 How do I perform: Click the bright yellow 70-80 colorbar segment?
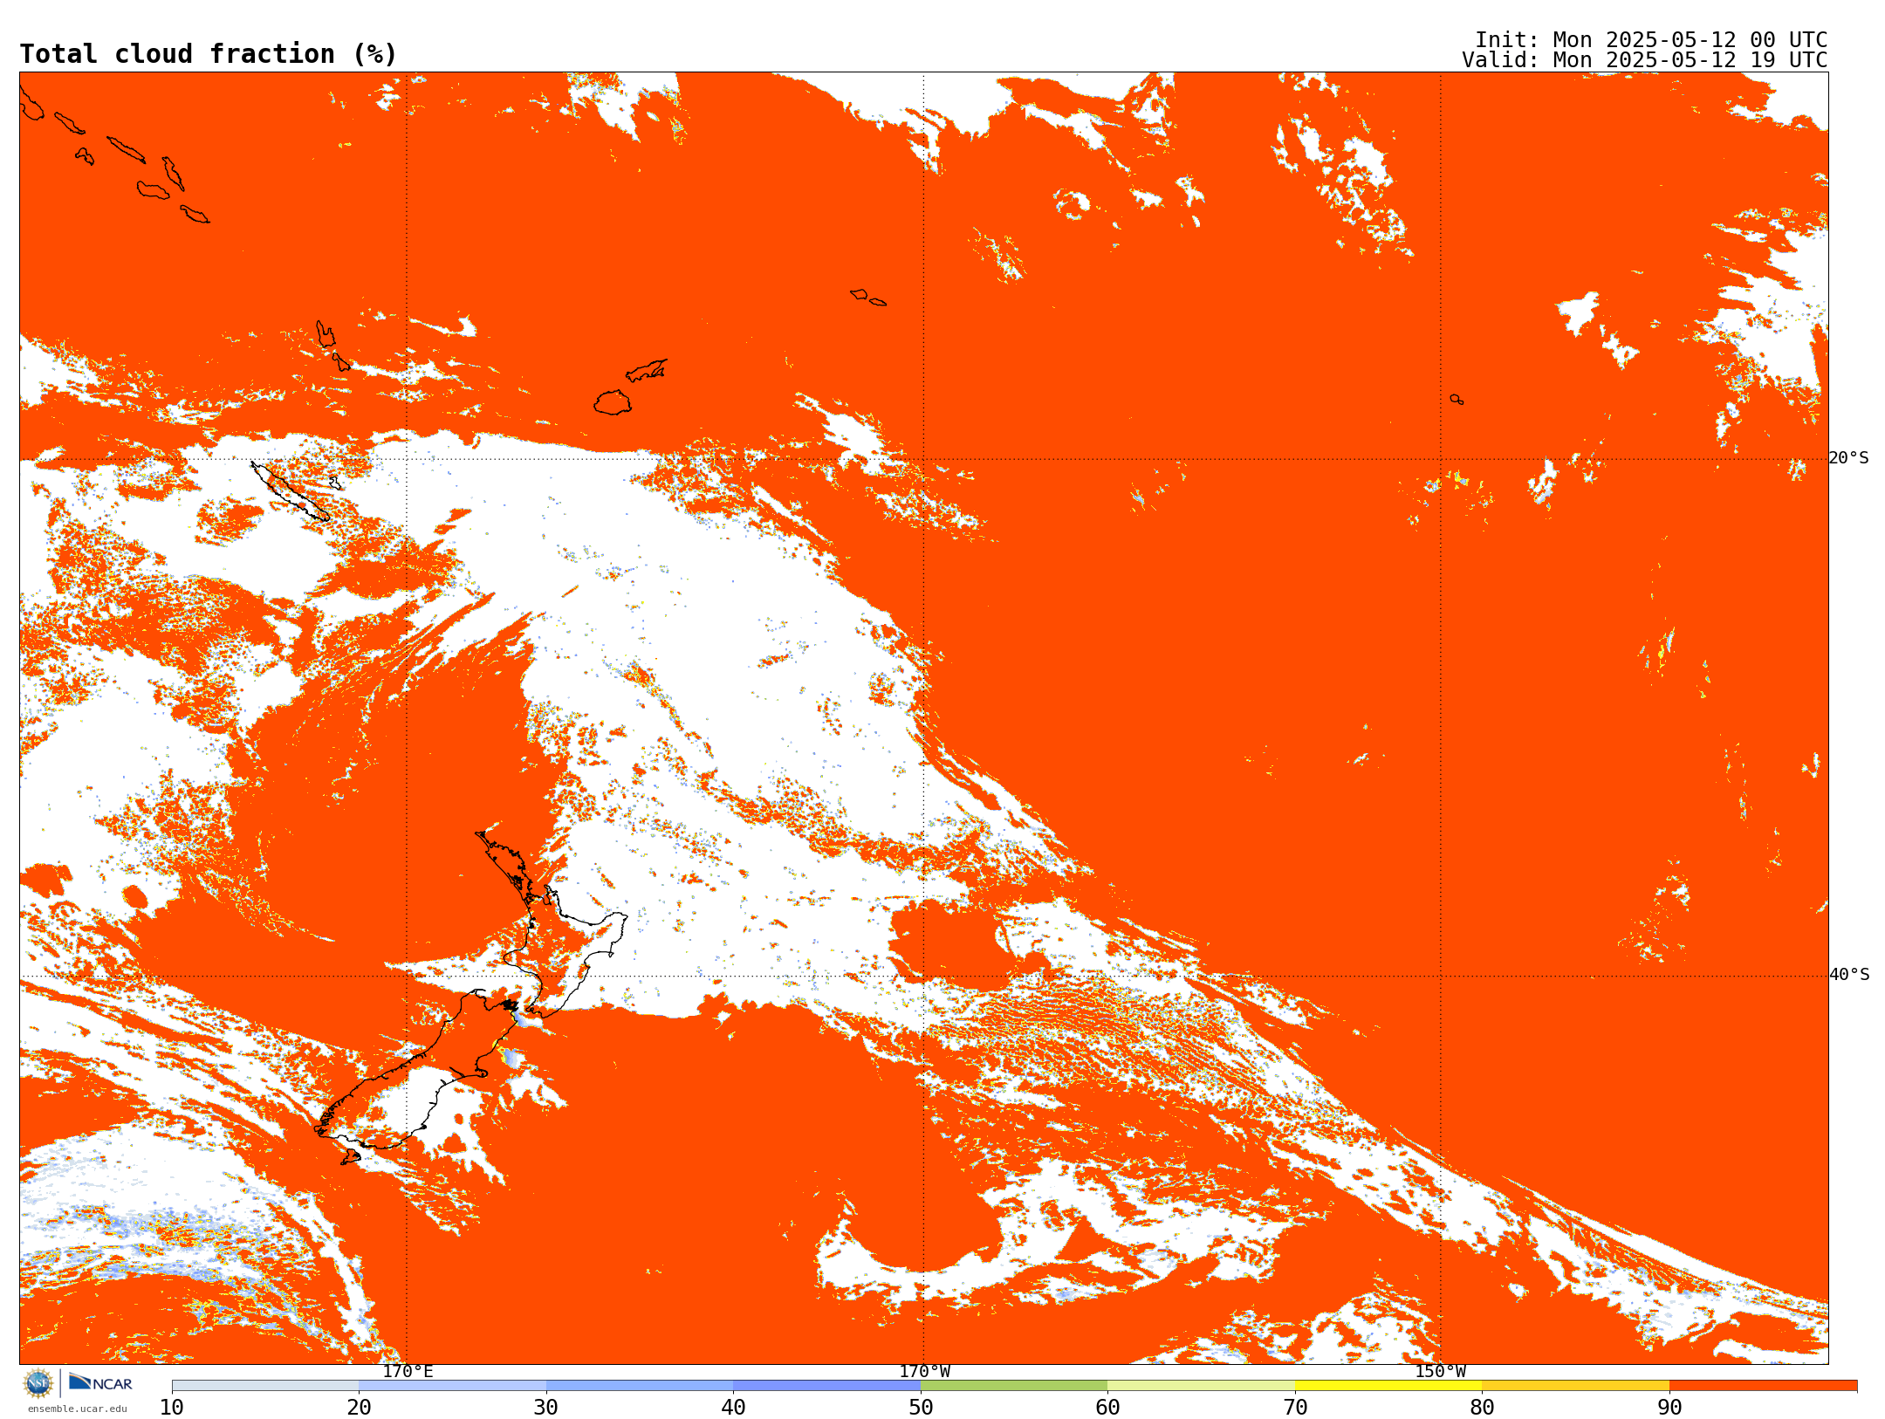pyautogui.click(x=1388, y=1386)
